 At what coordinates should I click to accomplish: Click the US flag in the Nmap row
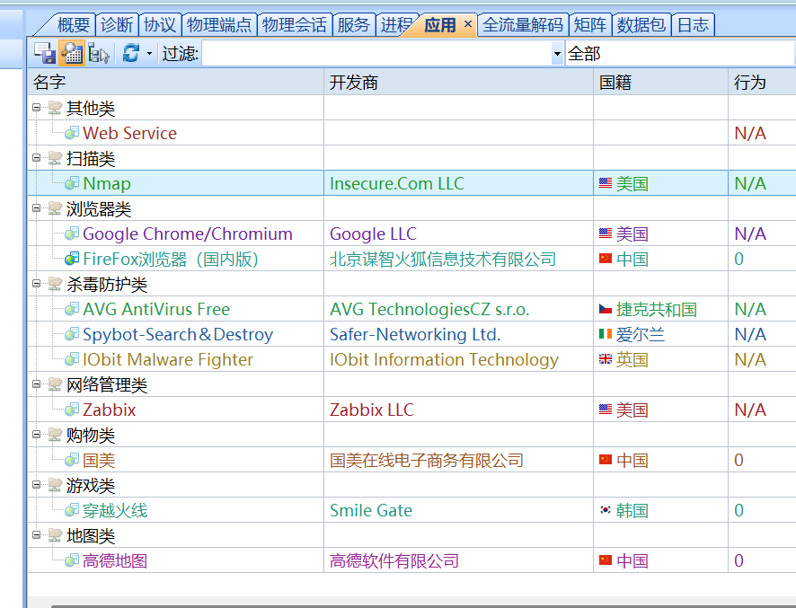(606, 182)
